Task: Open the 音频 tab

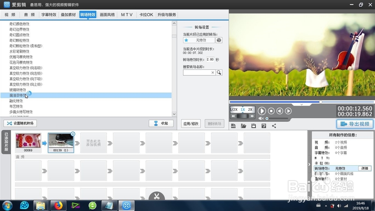Action: pos(29,15)
